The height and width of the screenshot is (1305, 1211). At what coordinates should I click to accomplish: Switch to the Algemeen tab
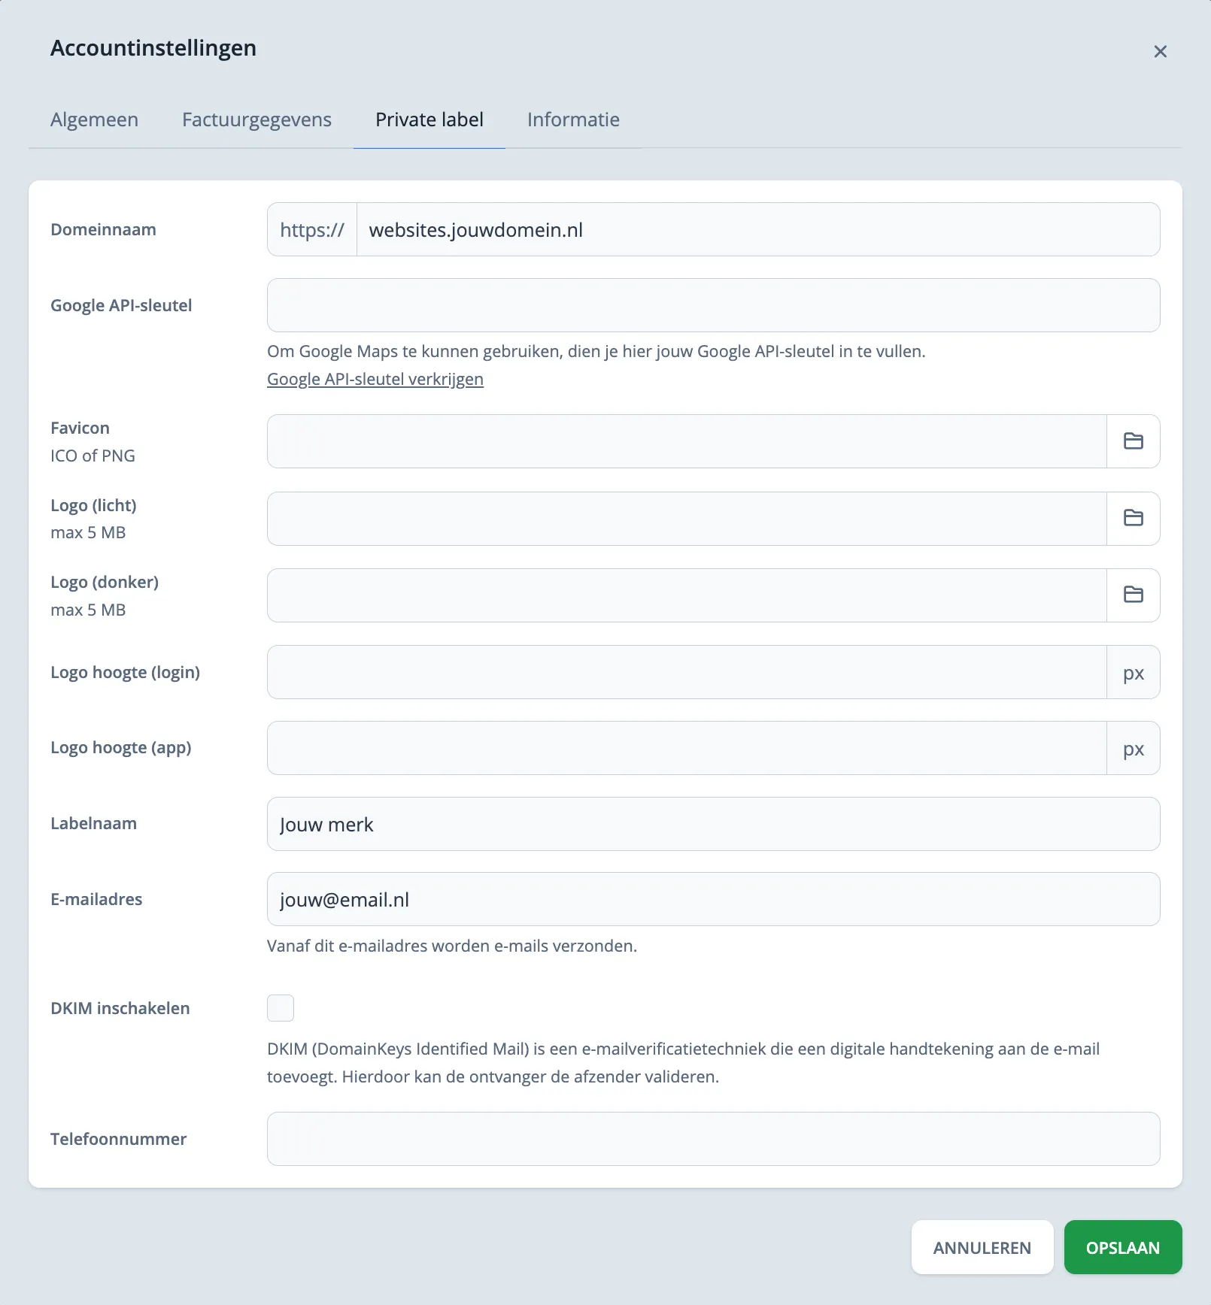[x=93, y=120]
